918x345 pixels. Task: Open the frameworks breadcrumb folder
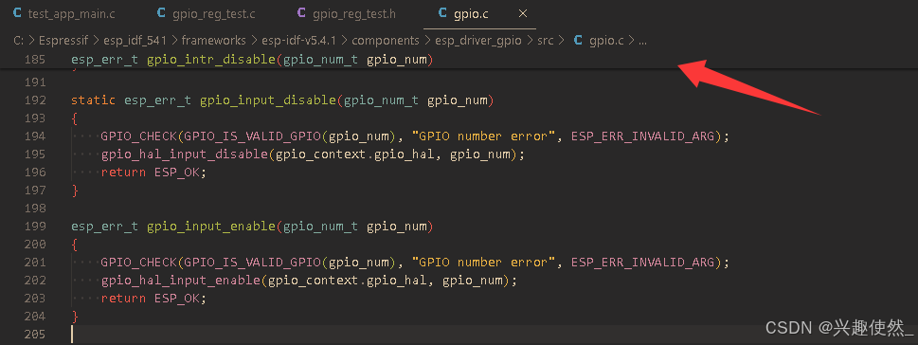point(214,41)
